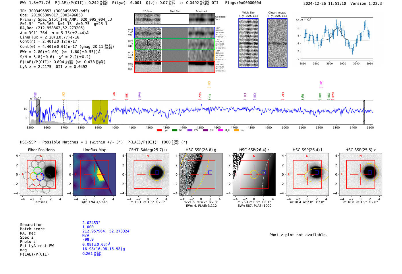Click the violet CIV legend swatch
Image resolution: width=402 pixels, height=274 pixels.
coord(190,131)
